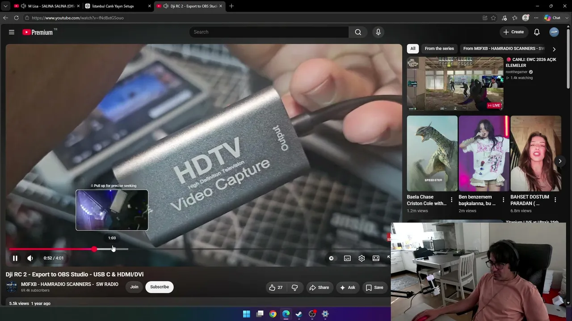Toggle subtitles/closed captions
Screen dimensions: 572x321
pos(347,258)
